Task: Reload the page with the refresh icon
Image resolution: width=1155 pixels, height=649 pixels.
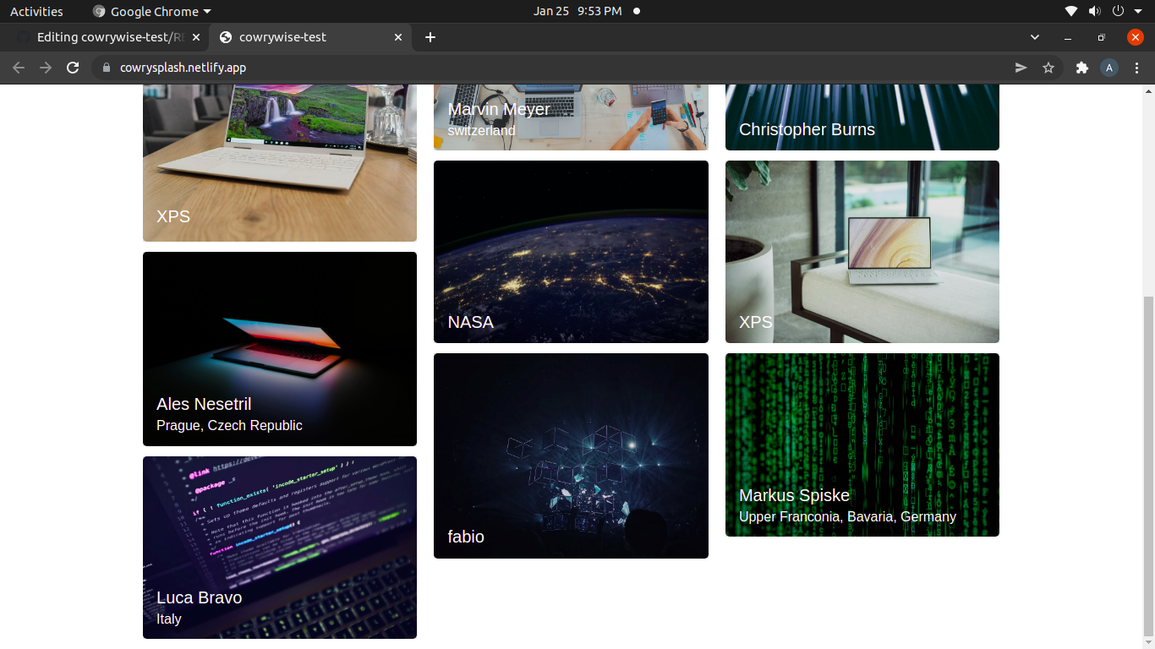Action: (73, 68)
